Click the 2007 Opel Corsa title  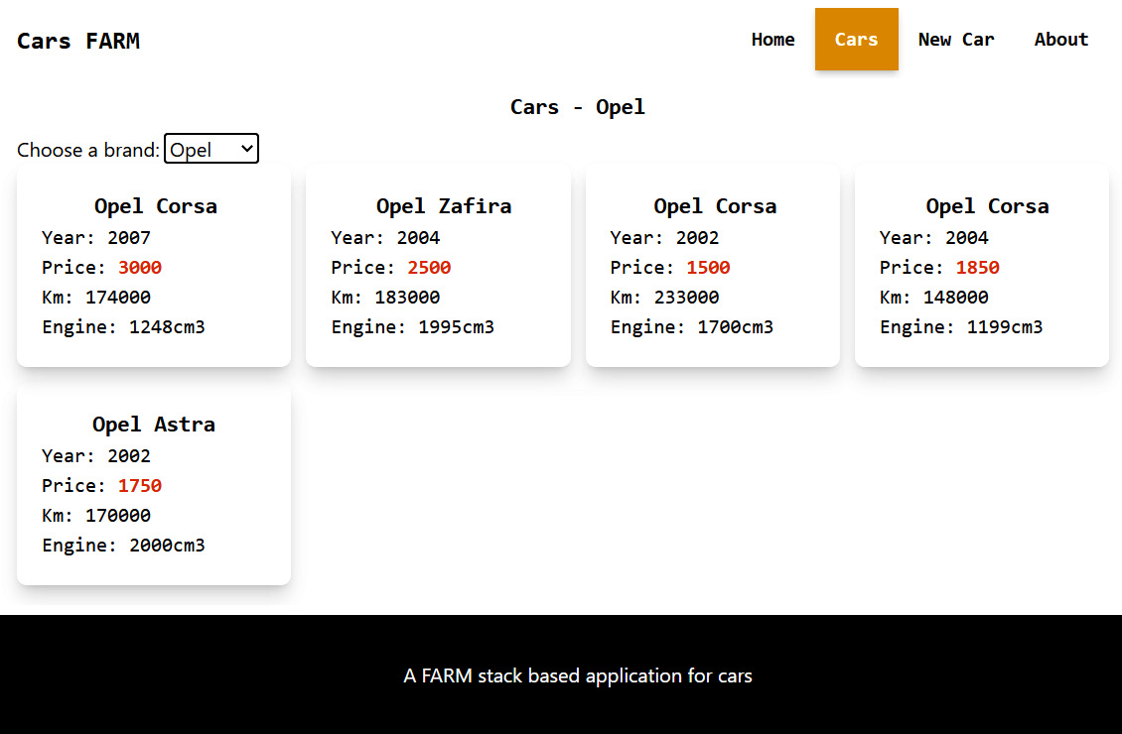tap(155, 205)
